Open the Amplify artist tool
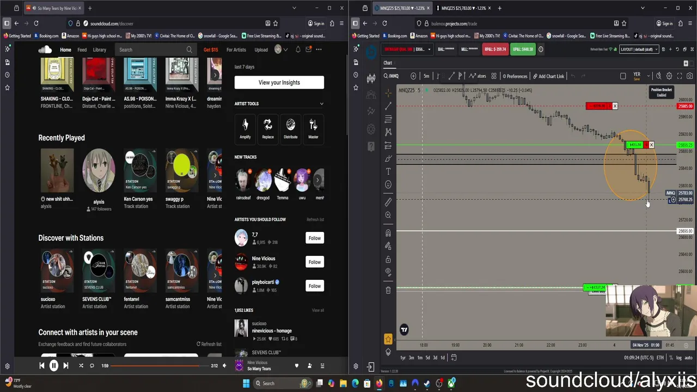 click(245, 129)
